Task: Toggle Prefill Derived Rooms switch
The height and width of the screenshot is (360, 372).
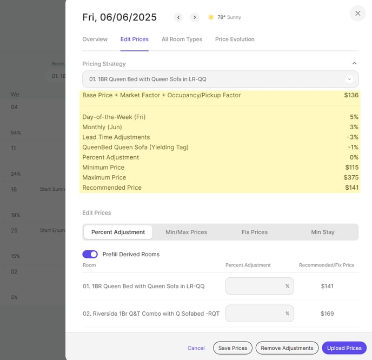Action: [90, 254]
